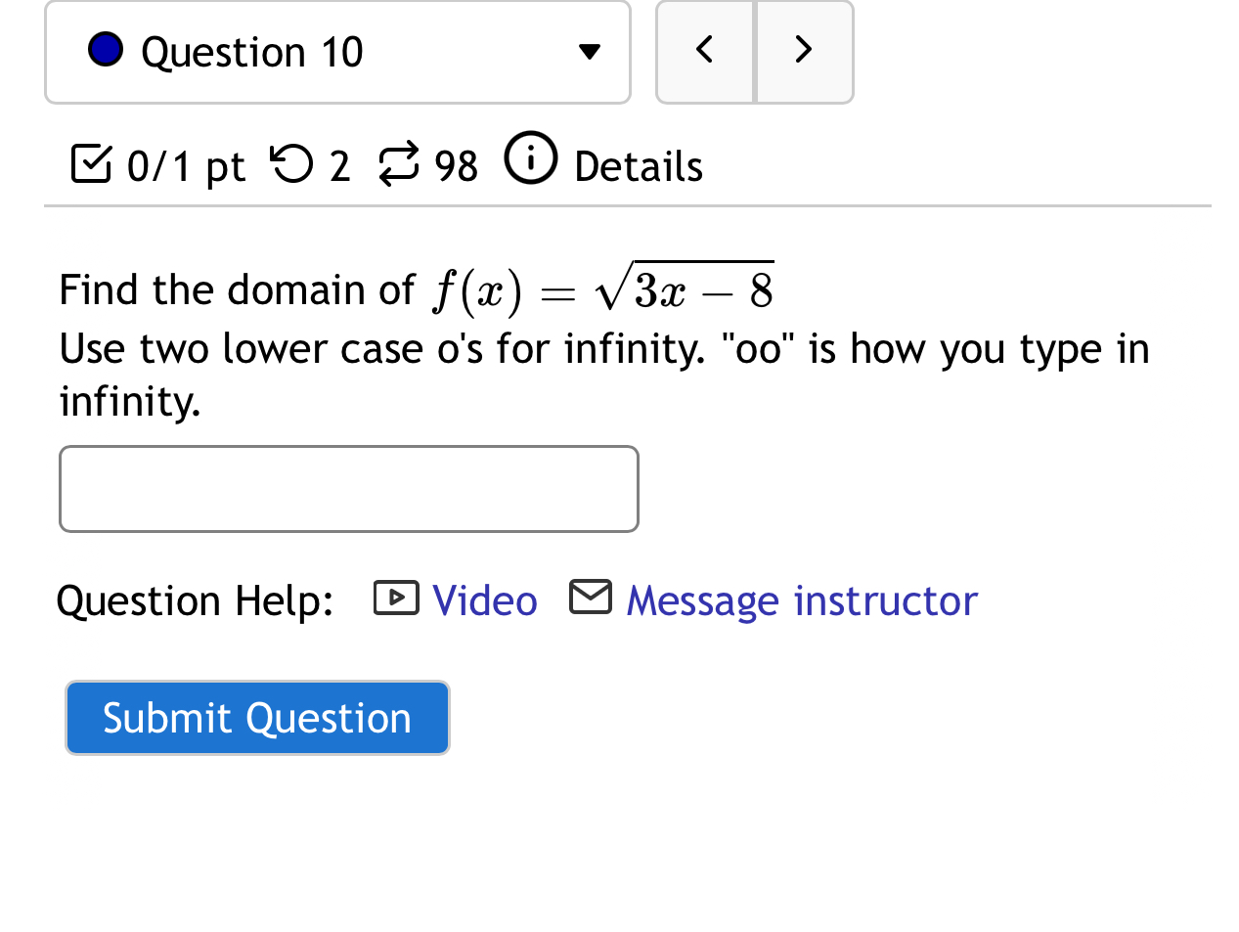Image resolution: width=1239 pixels, height=932 pixels.
Task: Click the retry attempts icon showing 2
Action: 291,164
